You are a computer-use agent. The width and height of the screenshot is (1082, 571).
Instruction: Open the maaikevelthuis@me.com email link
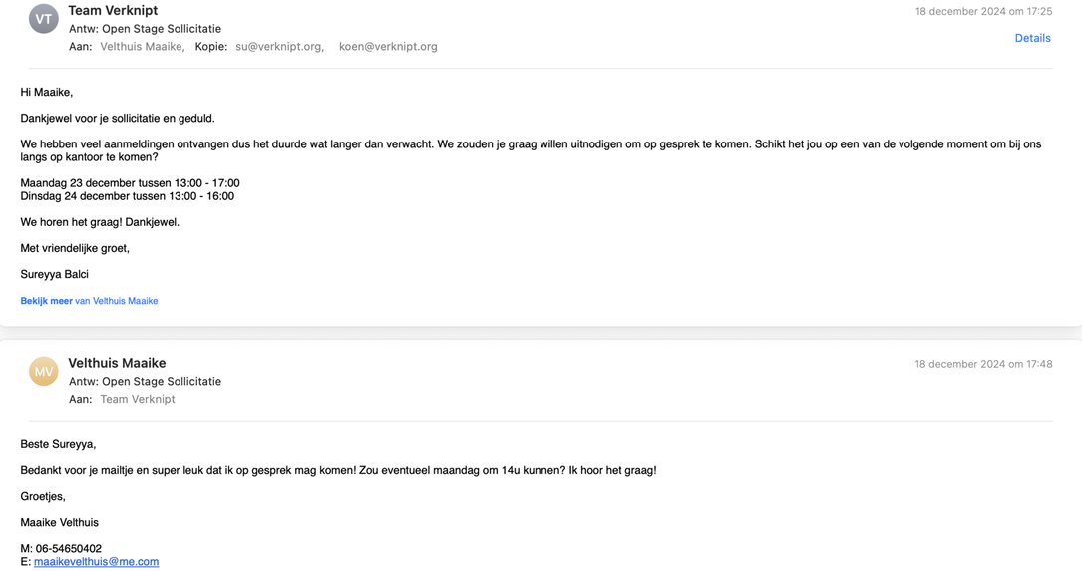point(96,561)
